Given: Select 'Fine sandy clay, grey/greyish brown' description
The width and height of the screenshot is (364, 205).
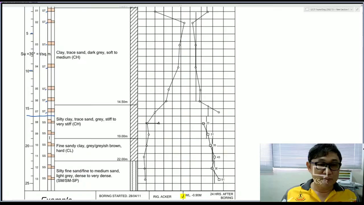Looking at the screenshot, I should 89,148.
